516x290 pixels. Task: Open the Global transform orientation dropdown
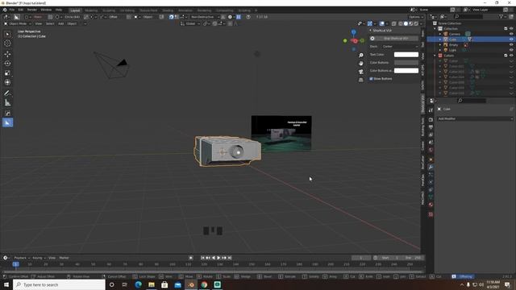coord(190,23)
